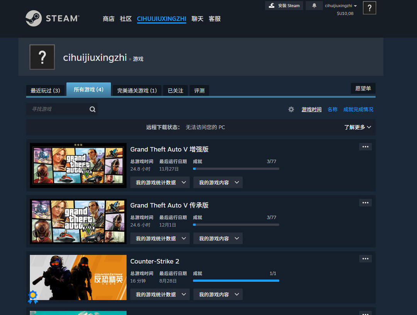This screenshot has width=417, height=315.
Task: Expand the 了解更多 section
Action: [x=358, y=127]
